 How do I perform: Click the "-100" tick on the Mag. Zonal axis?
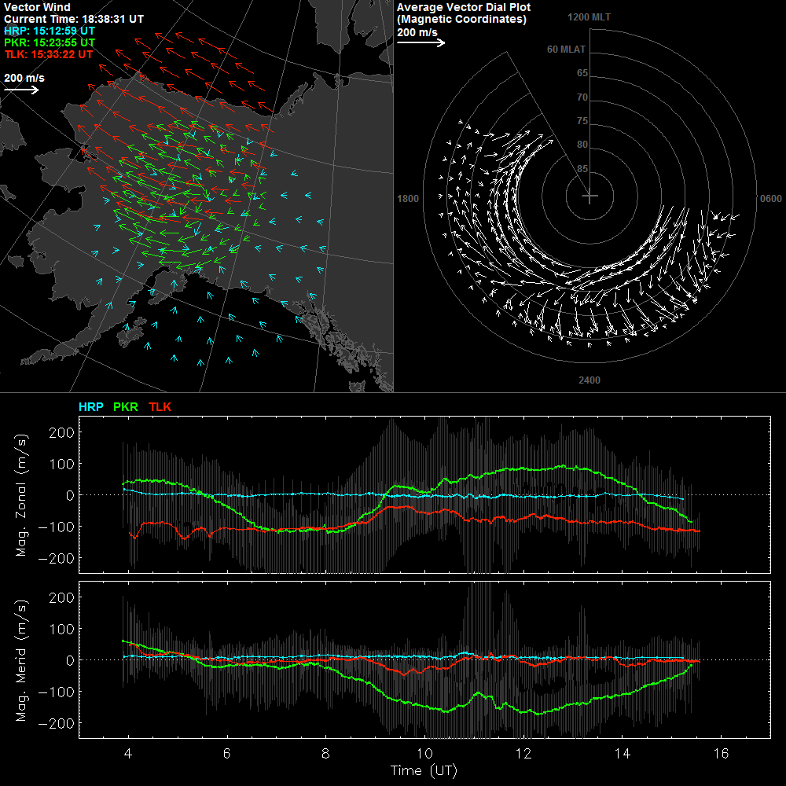point(57,527)
